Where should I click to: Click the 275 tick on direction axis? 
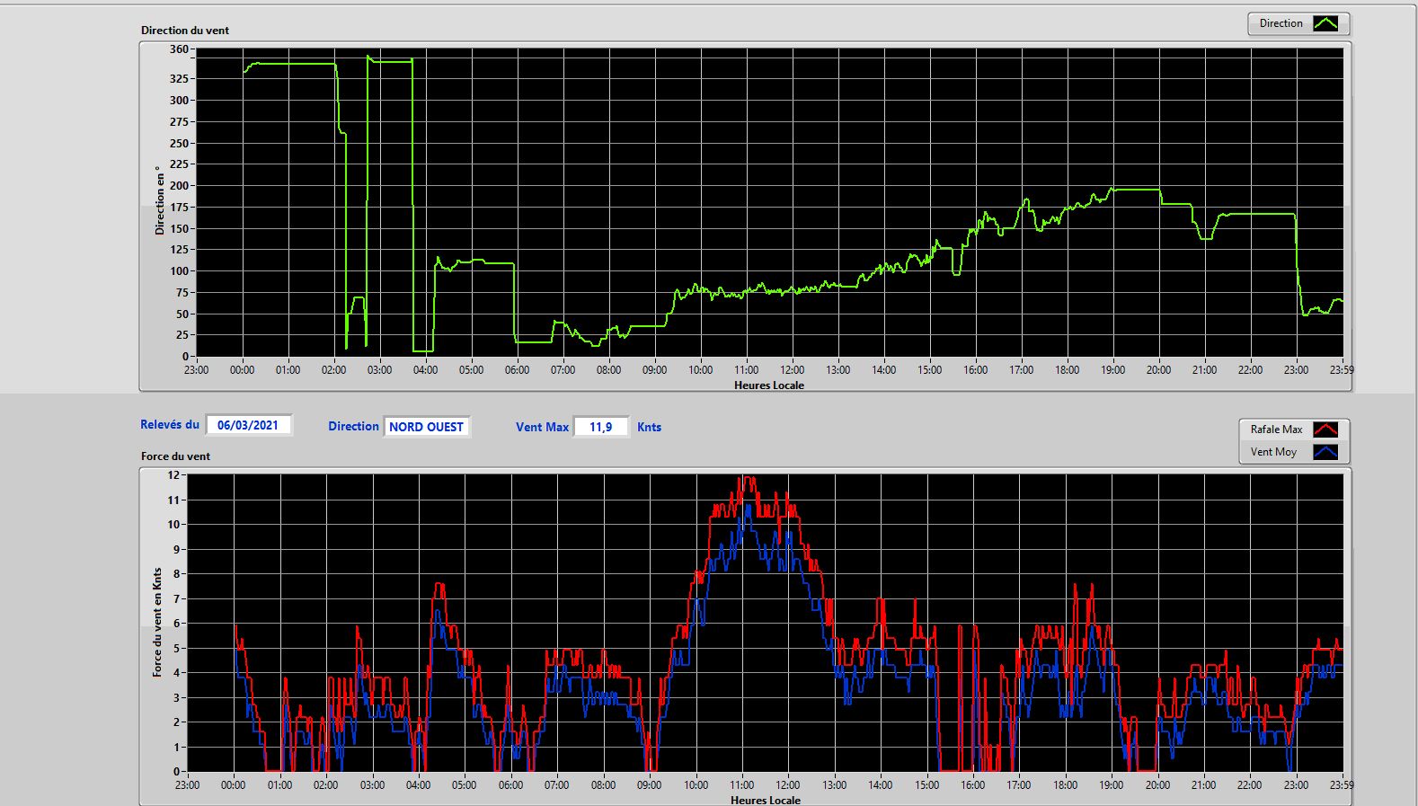click(179, 122)
